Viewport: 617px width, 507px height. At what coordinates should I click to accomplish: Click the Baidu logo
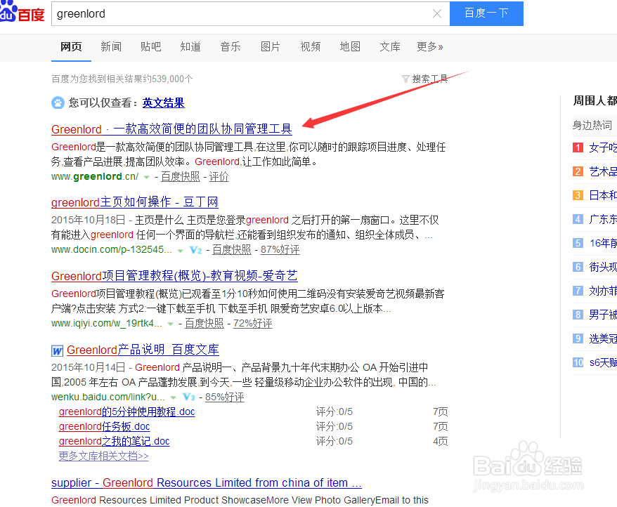click(x=22, y=12)
